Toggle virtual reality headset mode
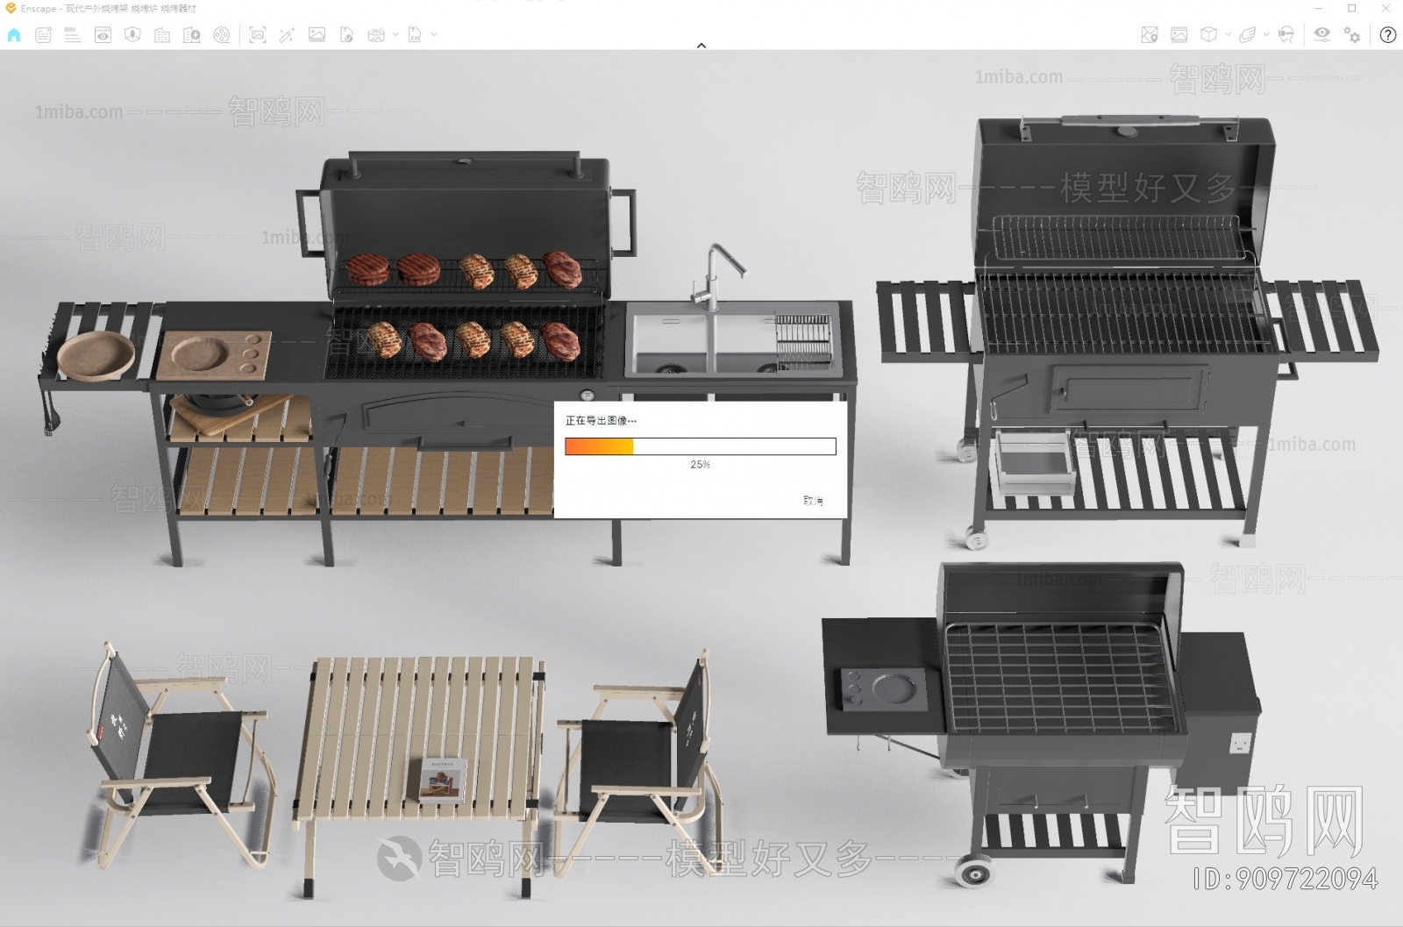Image resolution: width=1403 pixels, height=927 pixels. [x=1286, y=35]
